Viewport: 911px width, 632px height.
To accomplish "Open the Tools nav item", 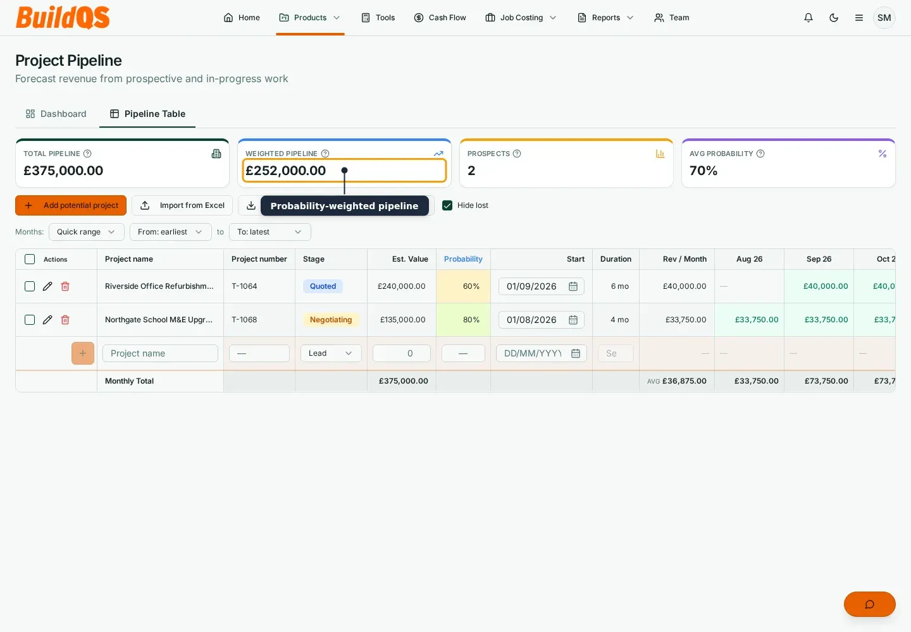I will click(x=378, y=18).
